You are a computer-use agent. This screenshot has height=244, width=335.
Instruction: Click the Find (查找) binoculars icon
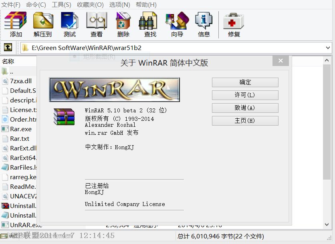coord(148,20)
